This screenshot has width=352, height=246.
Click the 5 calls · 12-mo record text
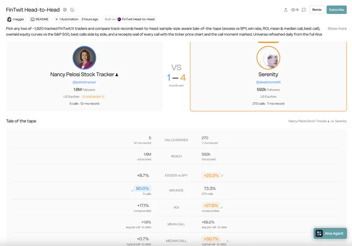84,104
